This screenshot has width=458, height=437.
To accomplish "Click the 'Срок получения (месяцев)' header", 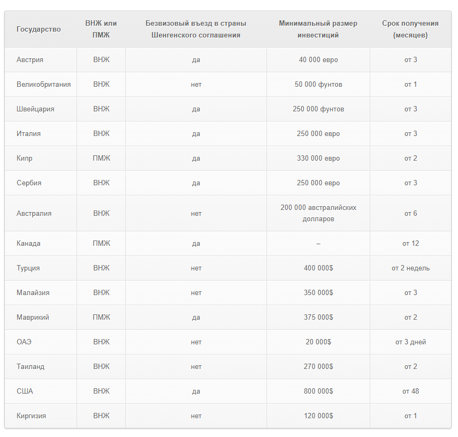I will coord(410,29).
